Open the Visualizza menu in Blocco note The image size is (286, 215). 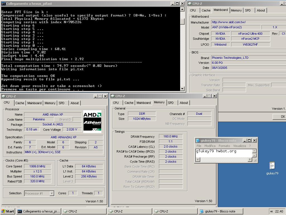(239, 146)
